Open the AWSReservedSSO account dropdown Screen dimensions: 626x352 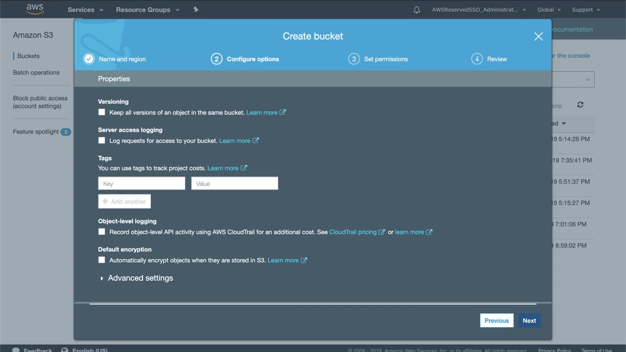point(479,10)
